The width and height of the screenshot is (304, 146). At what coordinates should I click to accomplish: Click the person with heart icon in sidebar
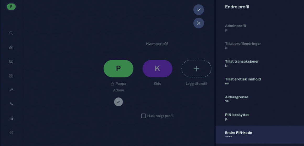11,90
